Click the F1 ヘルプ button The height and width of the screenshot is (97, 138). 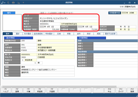tap(6, 90)
